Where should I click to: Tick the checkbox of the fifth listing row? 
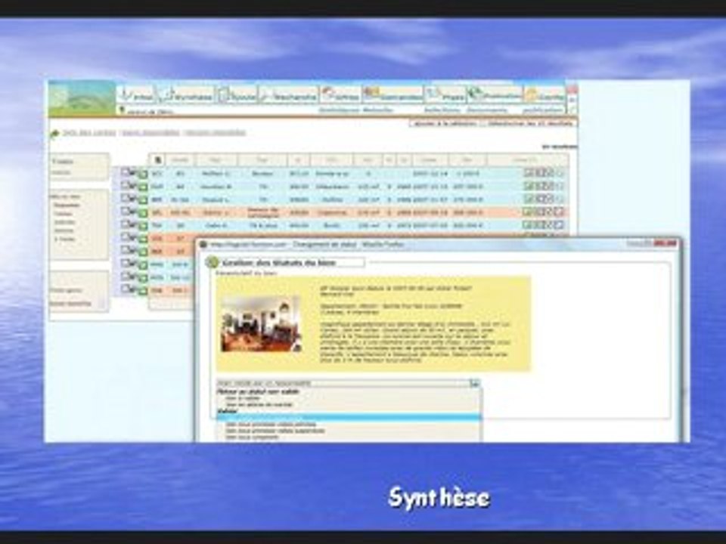(125, 224)
